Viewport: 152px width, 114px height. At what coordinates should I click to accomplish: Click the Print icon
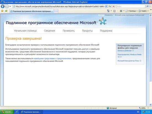(121, 11)
